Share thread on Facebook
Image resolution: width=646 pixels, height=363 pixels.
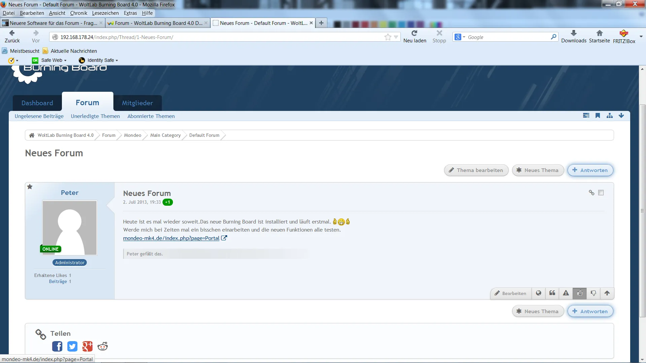(57, 346)
